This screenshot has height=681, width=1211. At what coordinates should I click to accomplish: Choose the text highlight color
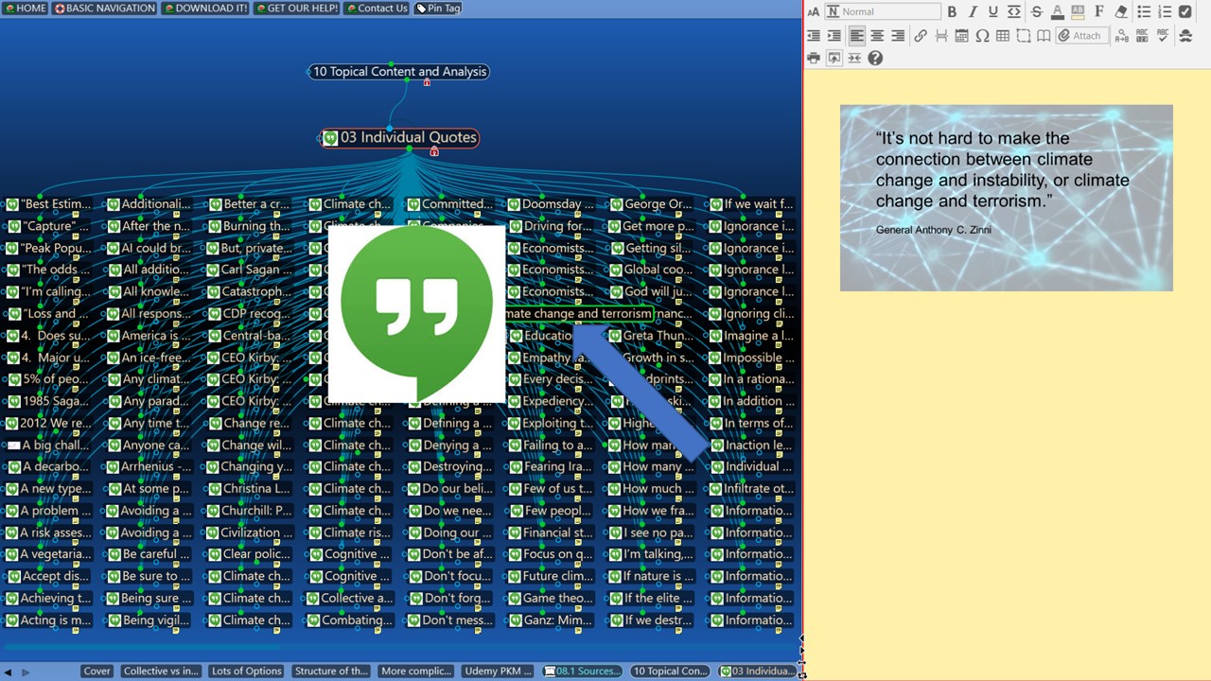(1079, 11)
